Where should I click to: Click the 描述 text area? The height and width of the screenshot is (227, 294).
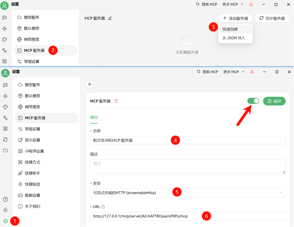click(188, 167)
